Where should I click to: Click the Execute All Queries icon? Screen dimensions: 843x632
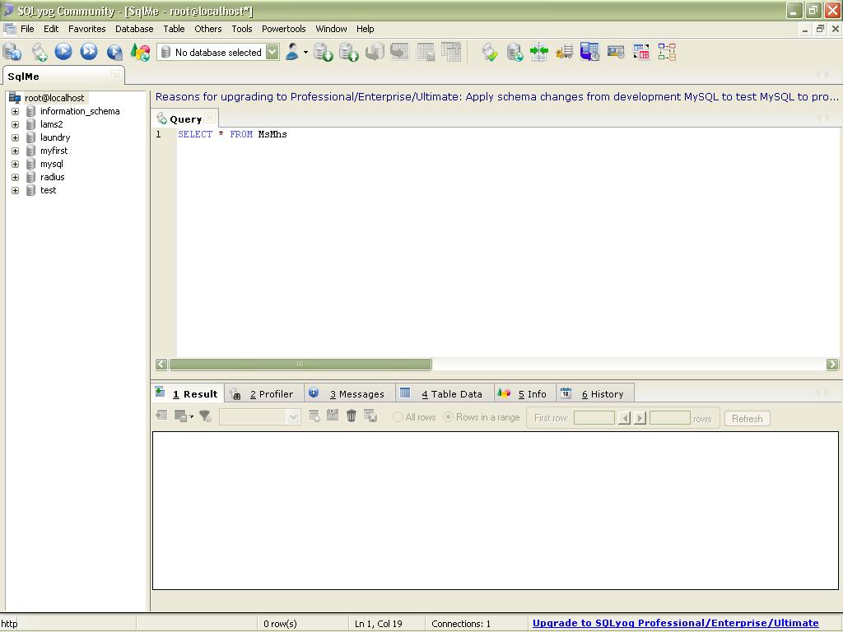pyautogui.click(x=89, y=52)
